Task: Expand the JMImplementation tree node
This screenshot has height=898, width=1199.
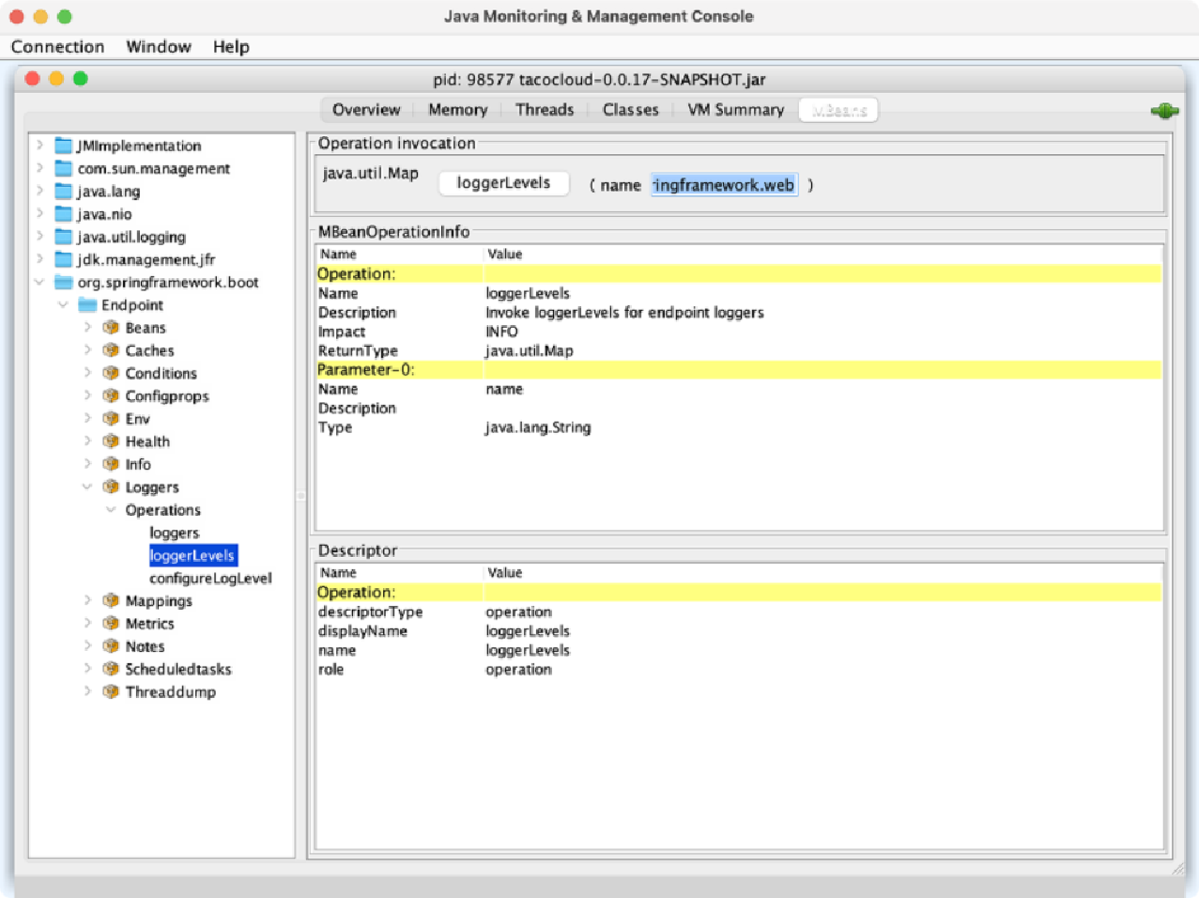Action: (x=39, y=146)
